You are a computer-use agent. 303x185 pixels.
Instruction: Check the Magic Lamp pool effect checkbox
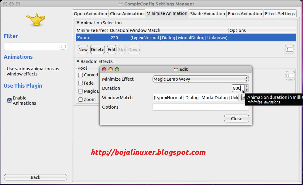(x=81, y=91)
